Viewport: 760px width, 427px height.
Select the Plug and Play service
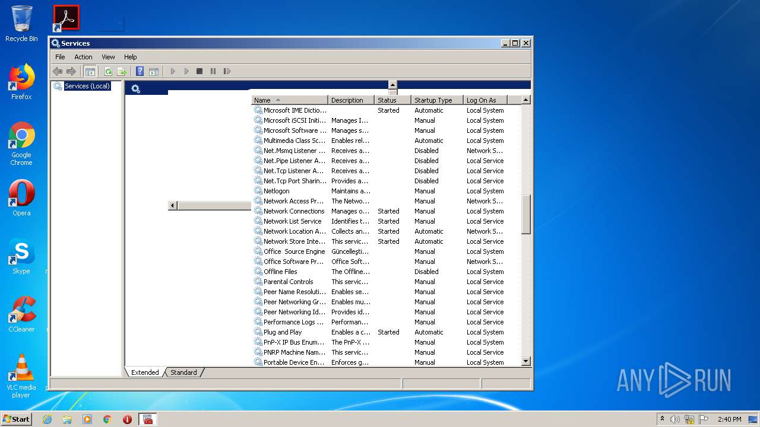click(x=386, y=332)
